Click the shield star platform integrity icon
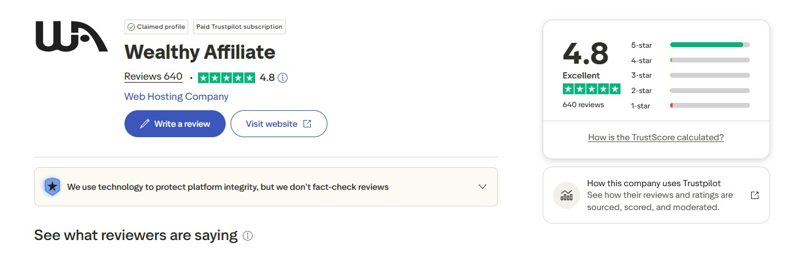 (x=53, y=187)
